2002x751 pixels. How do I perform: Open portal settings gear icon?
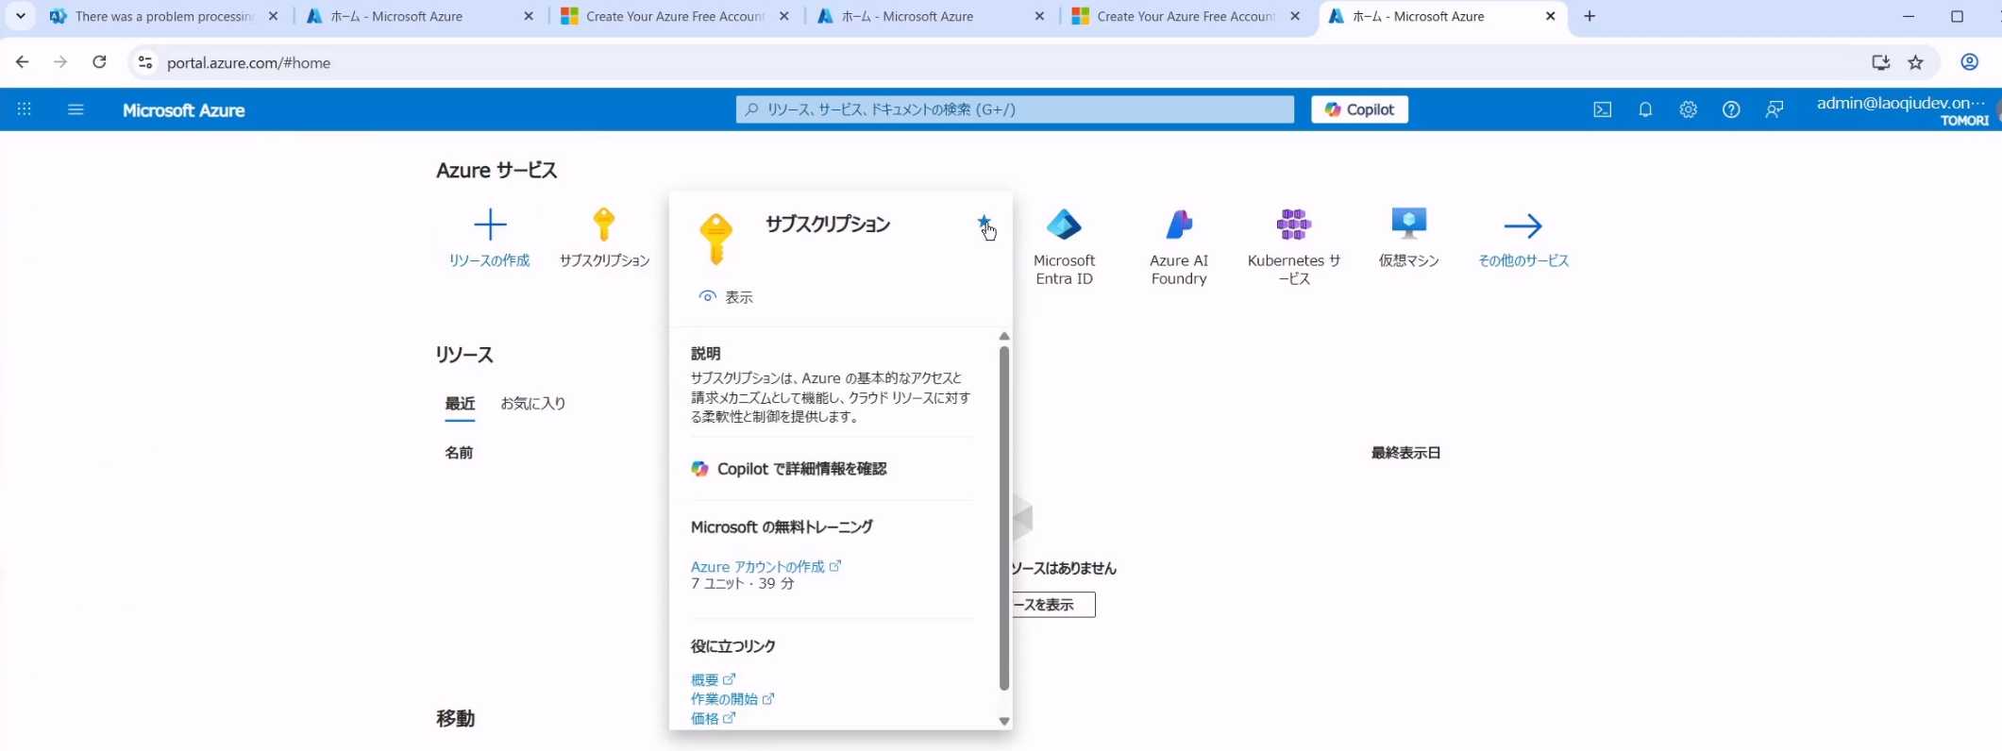tap(1688, 109)
